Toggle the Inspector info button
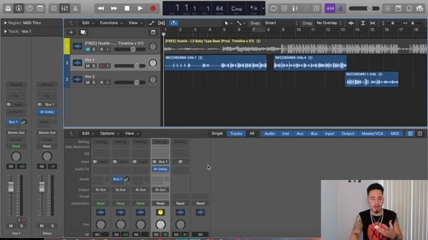428x240 pixels. click(19, 9)
